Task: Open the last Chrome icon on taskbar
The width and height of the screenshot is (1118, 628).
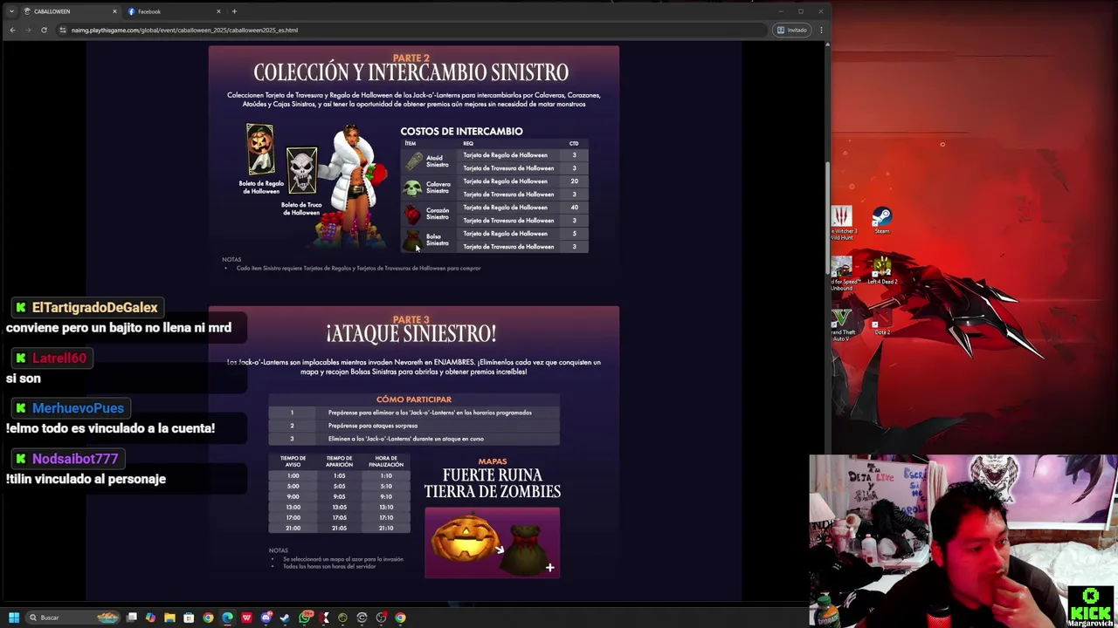Action: coord(400,618)
